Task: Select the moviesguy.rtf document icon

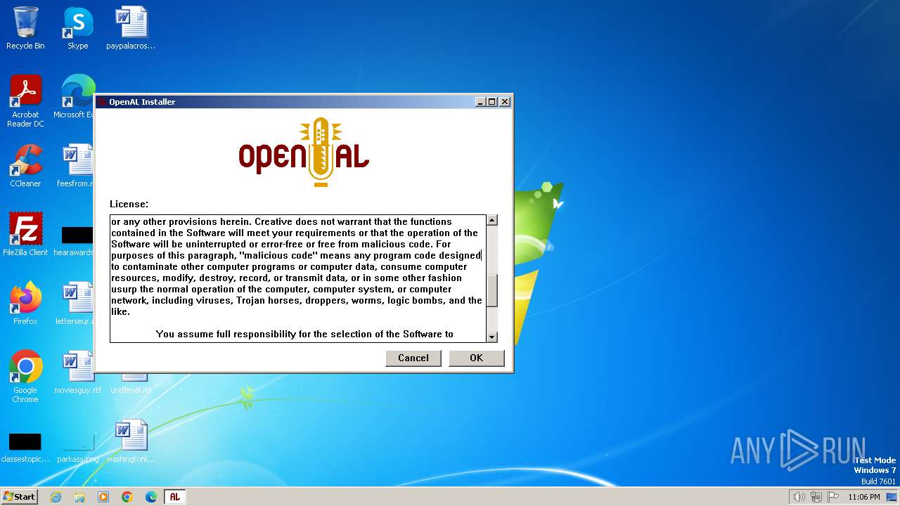Action: 77,372
